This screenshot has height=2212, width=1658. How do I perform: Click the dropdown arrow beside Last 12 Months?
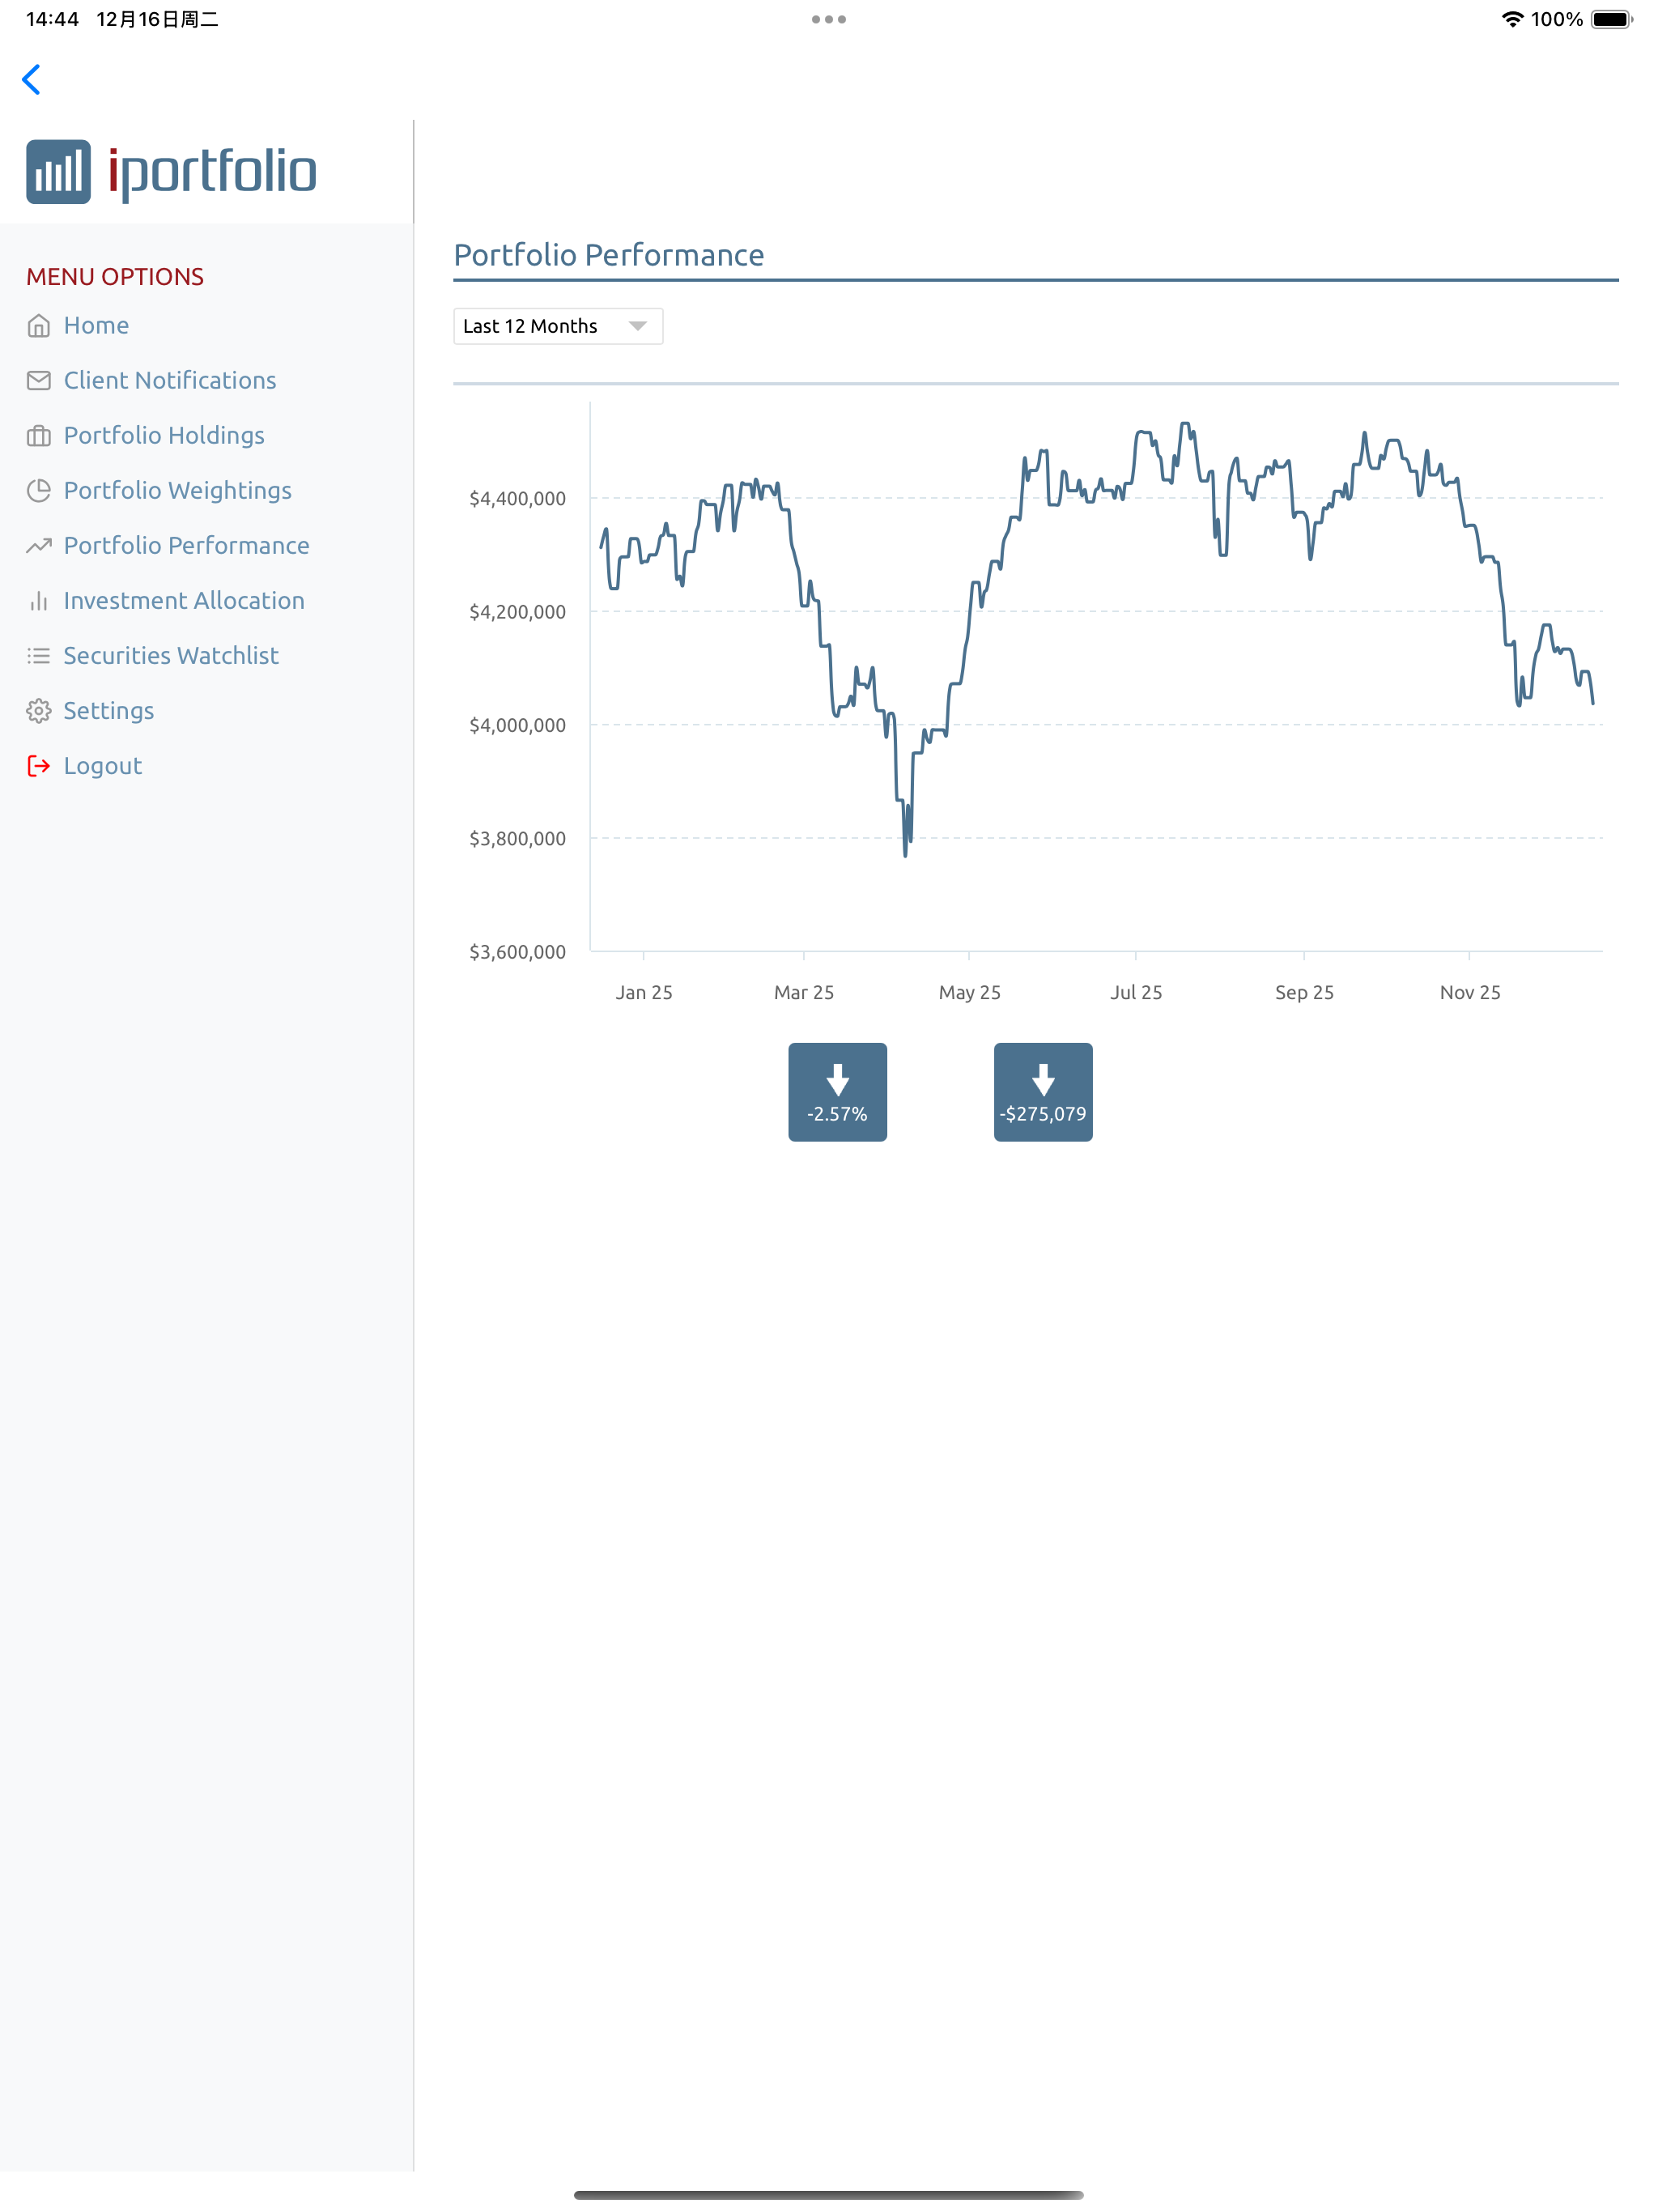(x=637, y=326)
